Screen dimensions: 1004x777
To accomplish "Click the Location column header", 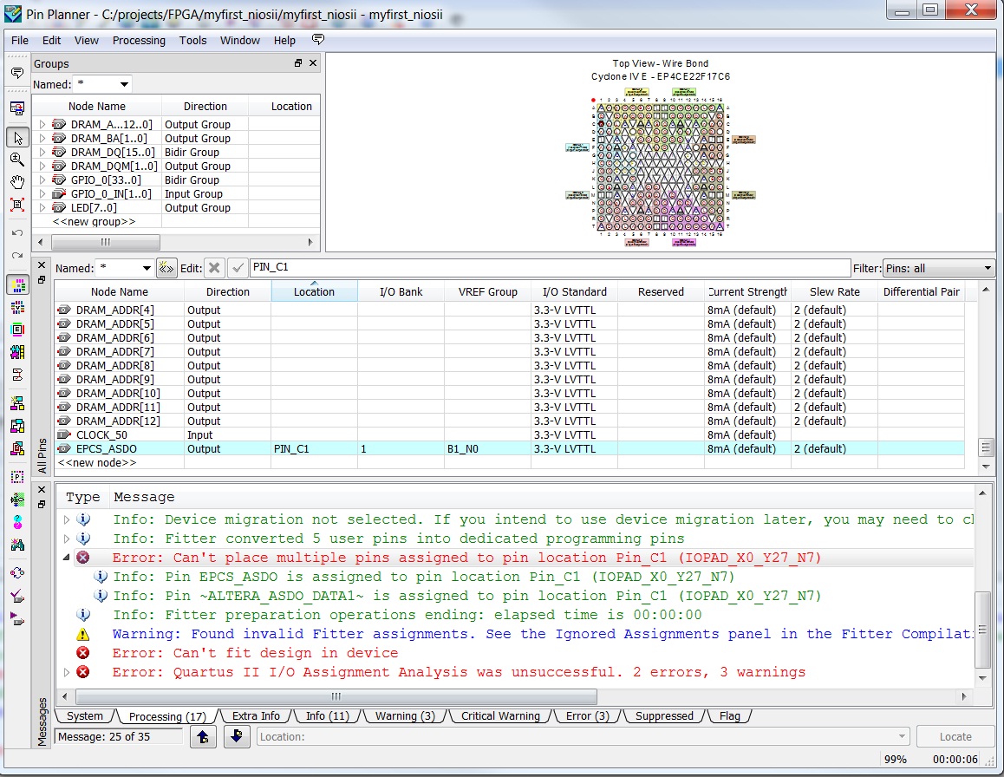I will coord(314,292).
